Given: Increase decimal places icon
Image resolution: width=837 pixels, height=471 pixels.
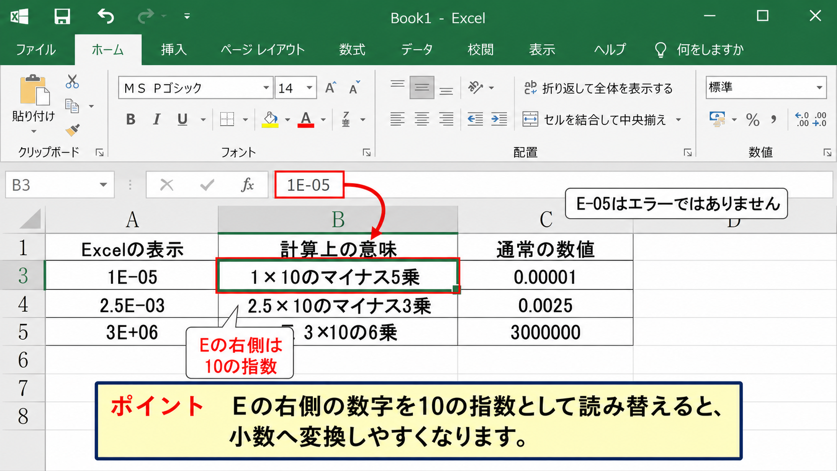Looking at the screenshot, I should (x=802, y=119).
